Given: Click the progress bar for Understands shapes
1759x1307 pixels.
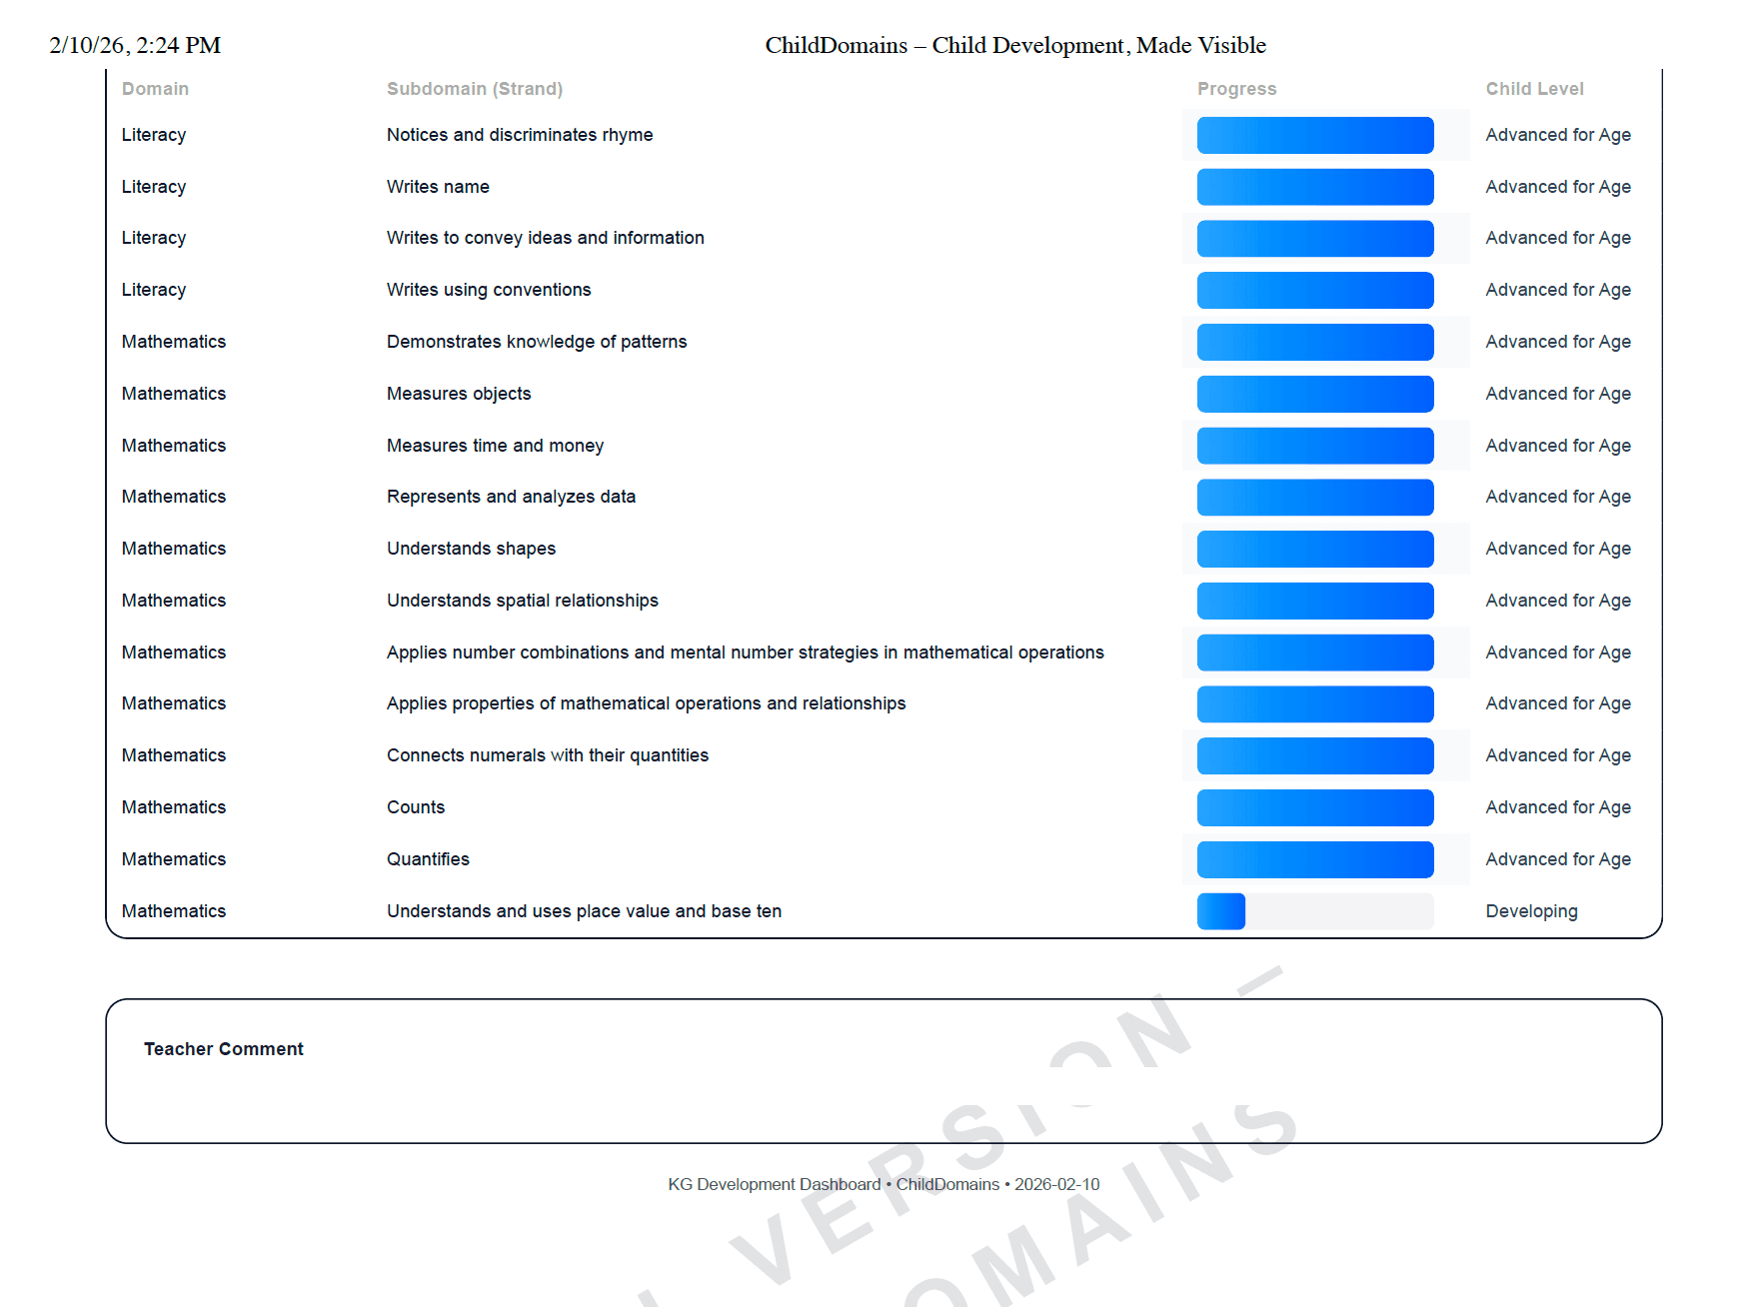Looking at the screenshot, I should (1314, 549).
